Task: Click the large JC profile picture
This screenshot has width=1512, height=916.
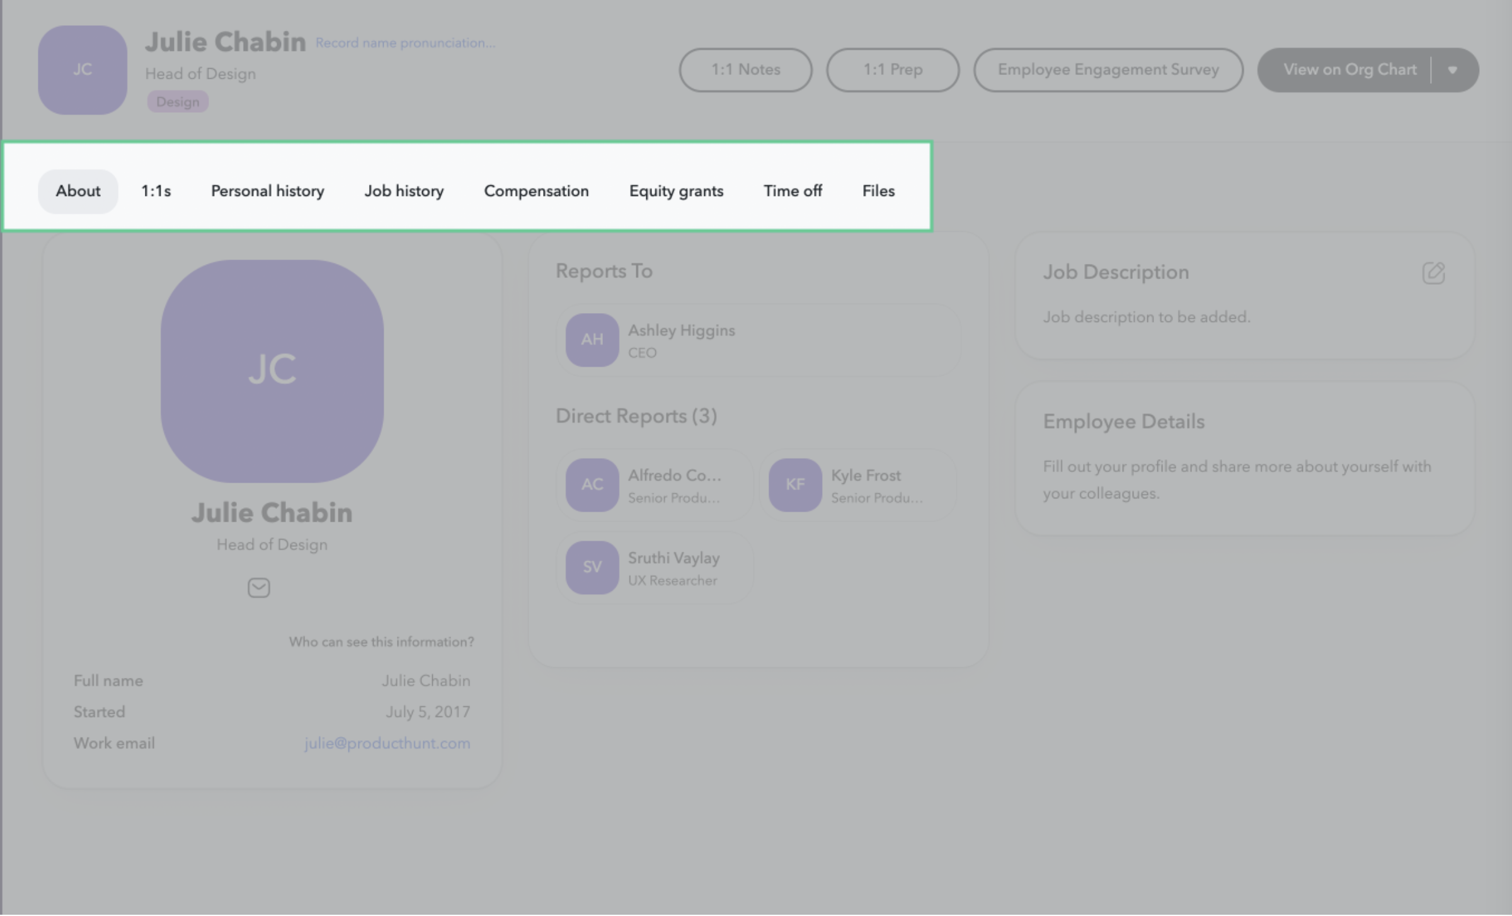Action: click(x=272, y=371)
